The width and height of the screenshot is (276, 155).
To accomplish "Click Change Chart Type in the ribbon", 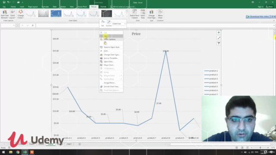I will tap(151, 14).
